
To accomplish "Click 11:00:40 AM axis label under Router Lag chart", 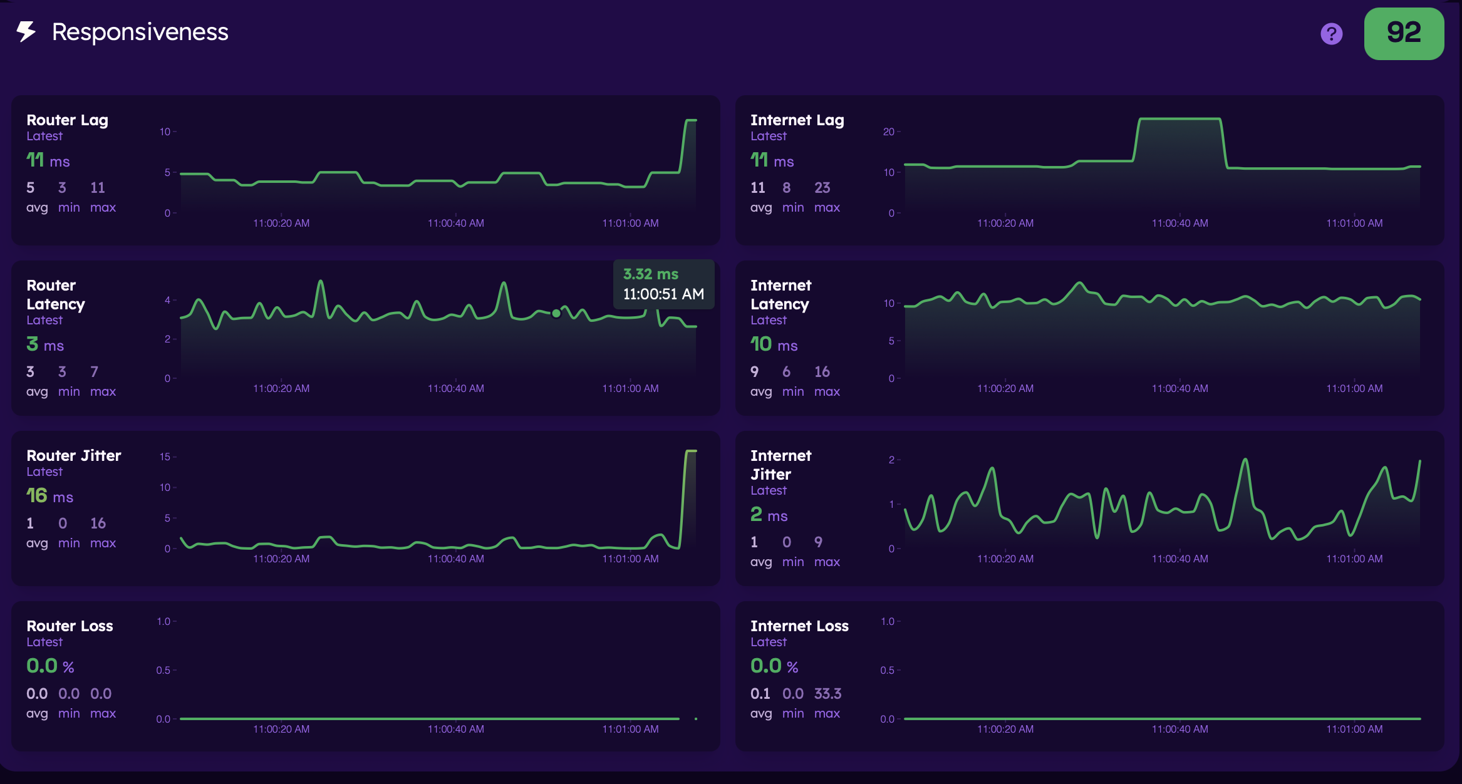I will 455,223.
